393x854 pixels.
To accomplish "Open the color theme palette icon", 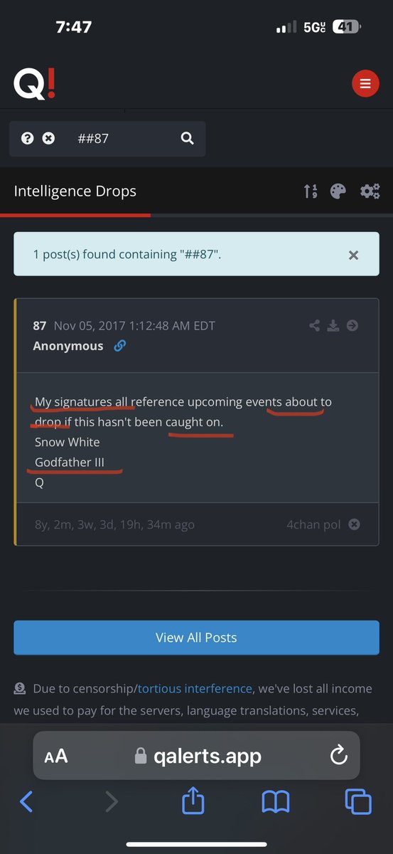I will [x=338, y=191].
